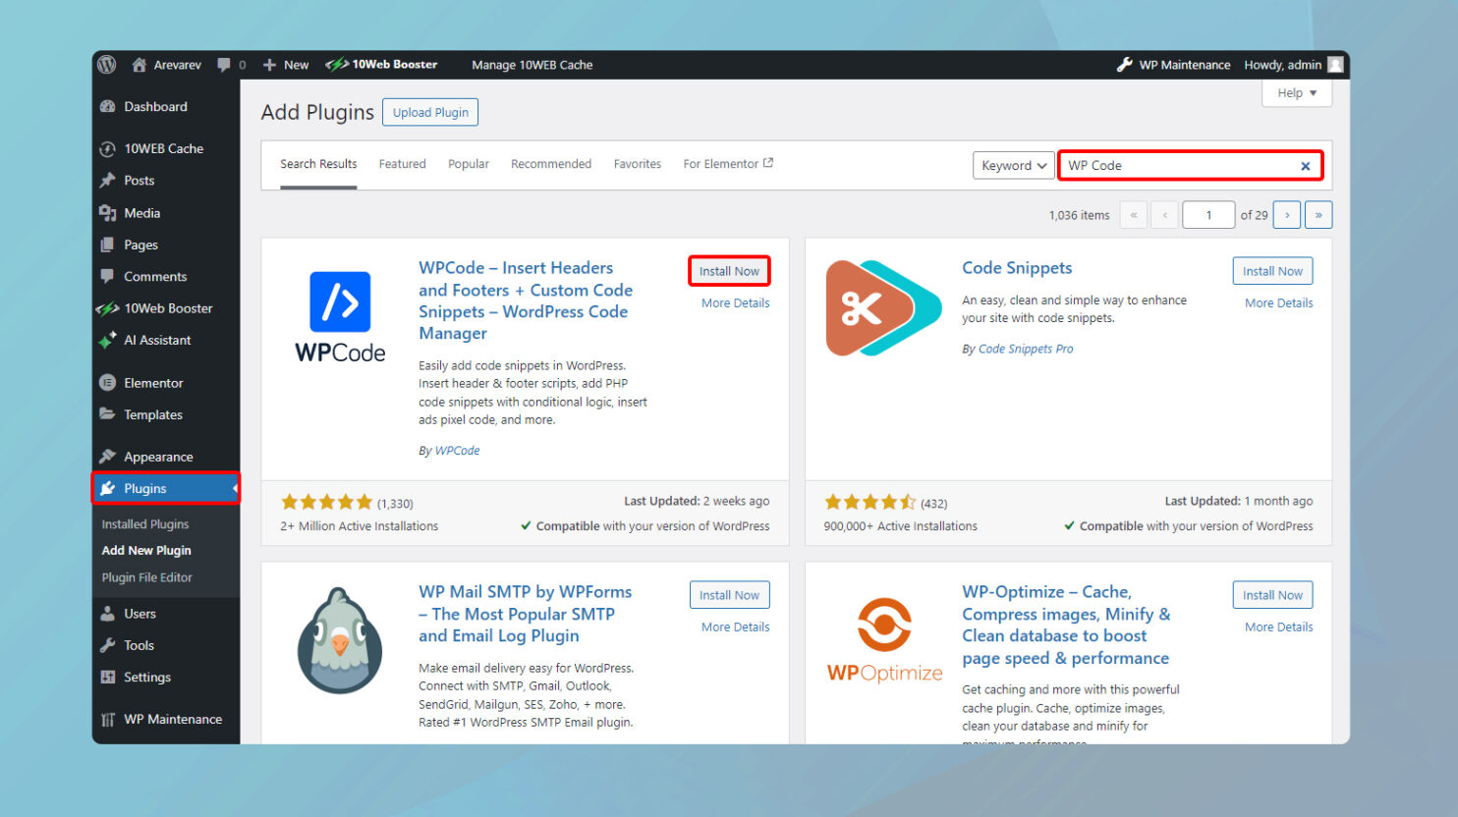Open Installed Plugins in the sidebar
Screen dimensions: 1458x817
click(x=145, y=524)
